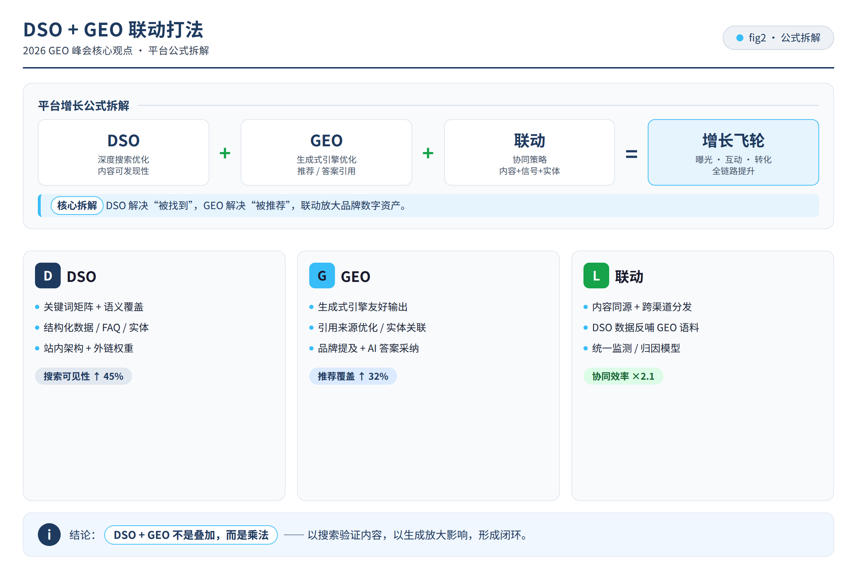Click the equals sign before 增长飞轮
The image size is (857, 571).
point(631,154)
